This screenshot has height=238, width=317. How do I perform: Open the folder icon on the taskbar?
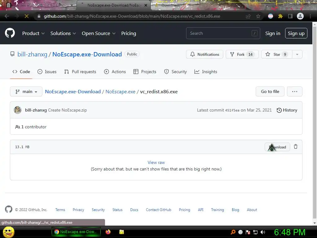(121, 232)
